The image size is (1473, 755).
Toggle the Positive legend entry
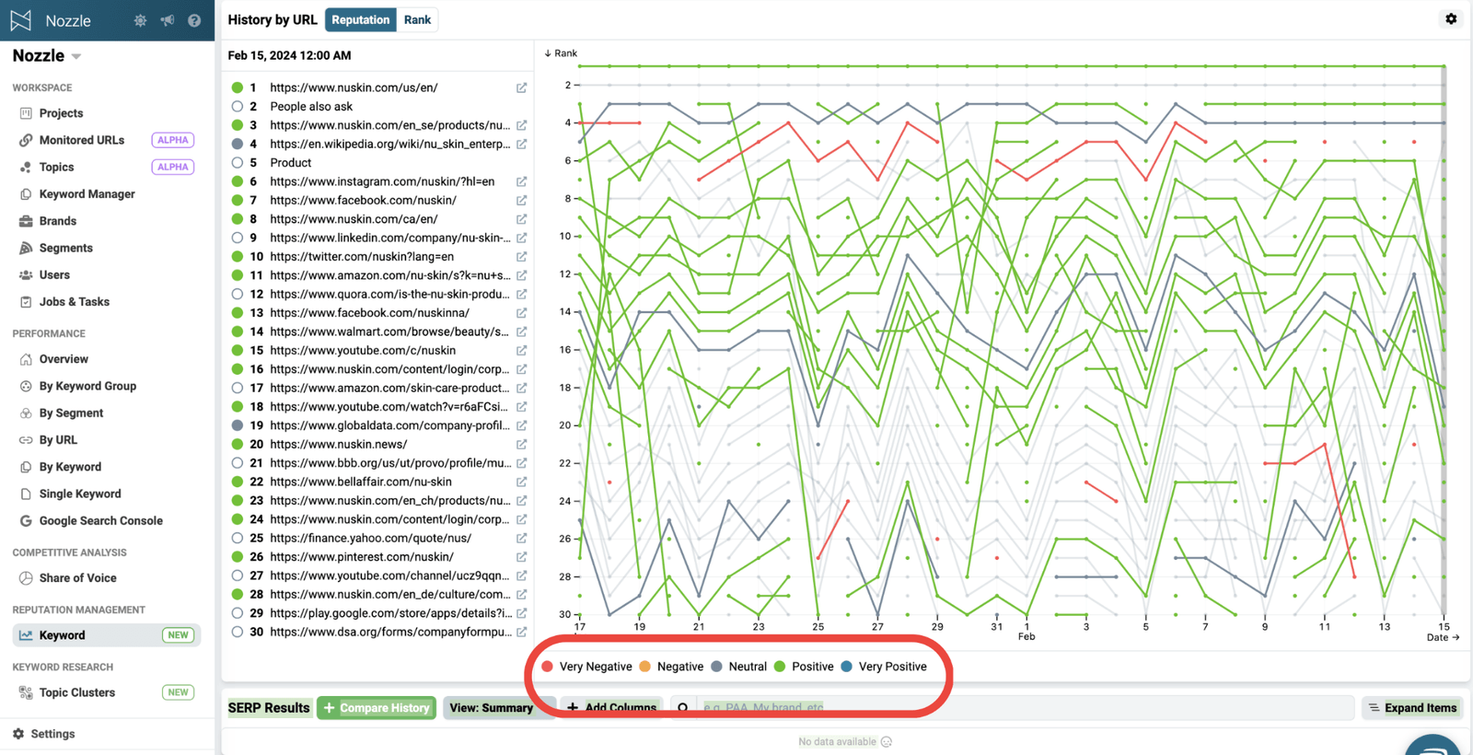click(804, 667)
